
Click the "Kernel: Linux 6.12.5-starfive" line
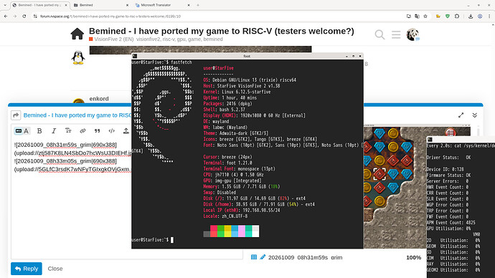237,92
